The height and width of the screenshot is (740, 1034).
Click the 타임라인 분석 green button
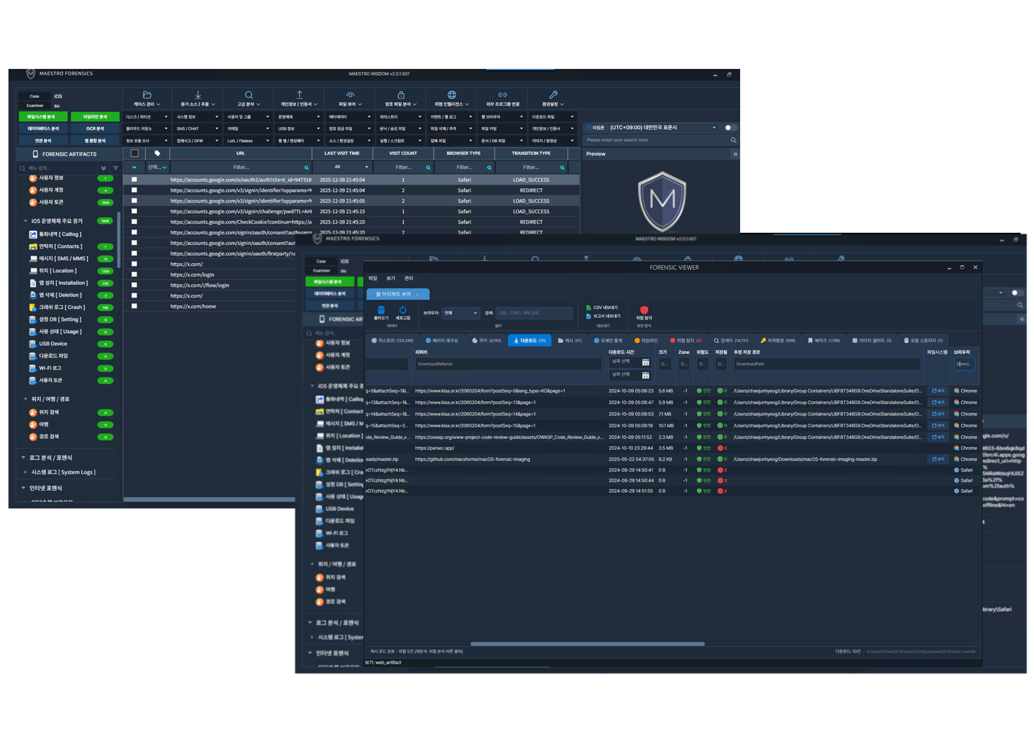coord(95,117)
